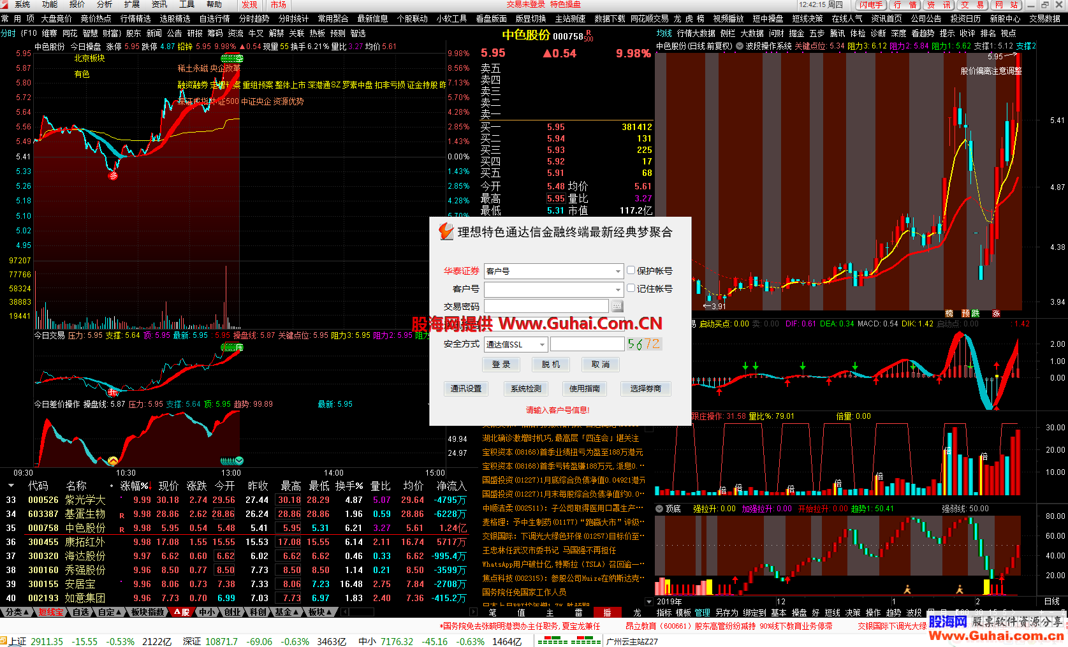
Task: Open 闪电手 quick trade button at top right
Action: click(871, 4)
